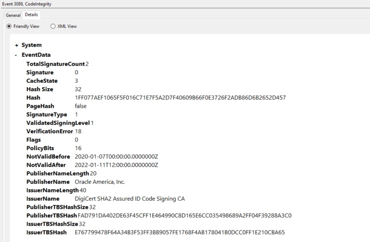This screenshot has width=370, height=242.
Task: Expand the System node plus sign
Action: [x=16, y=45]
